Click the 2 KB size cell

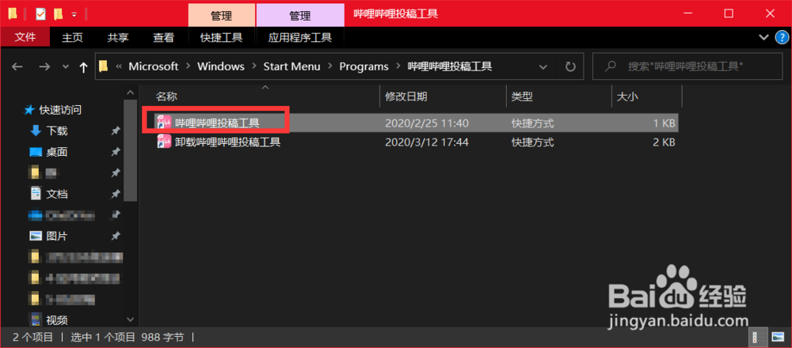664,142
